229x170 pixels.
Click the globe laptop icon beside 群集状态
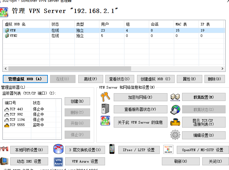pos(175,110)
